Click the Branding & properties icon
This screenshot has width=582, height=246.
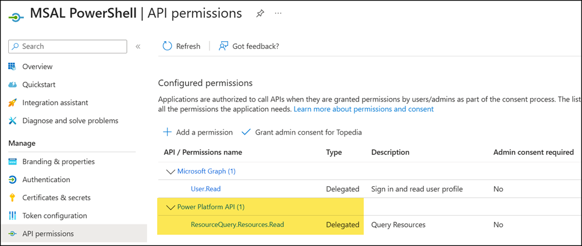[13, 162]
